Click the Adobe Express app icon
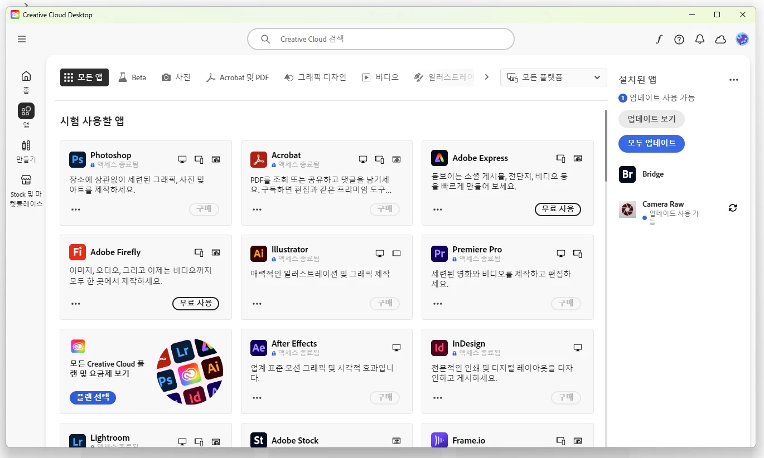 pyautogui.click(x=439, y=158)
